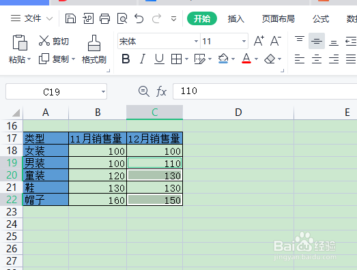The height and width of the screenshot is (270, 357).
Task: Click the fx insert function icon
Action: (161, 91)
